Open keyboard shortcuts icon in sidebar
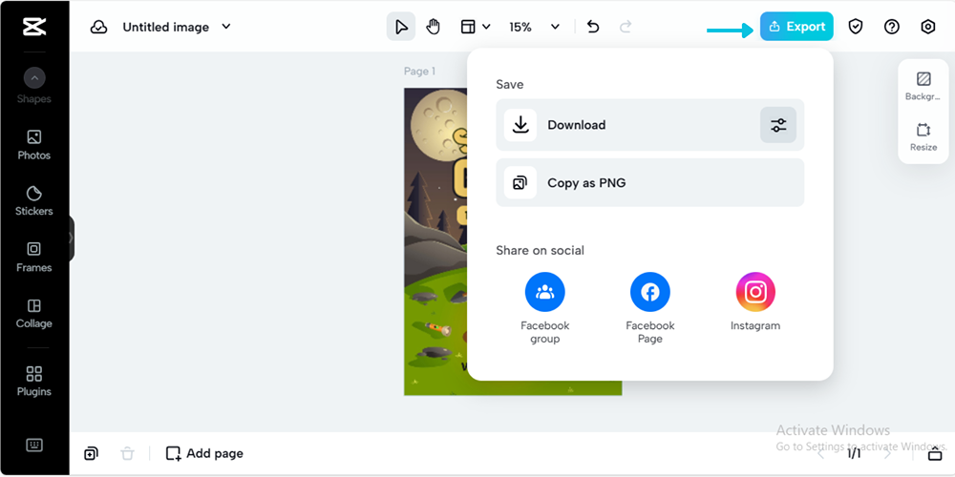Image resolution: width=955 pixels, height=477 pixels. pos(34,446)
